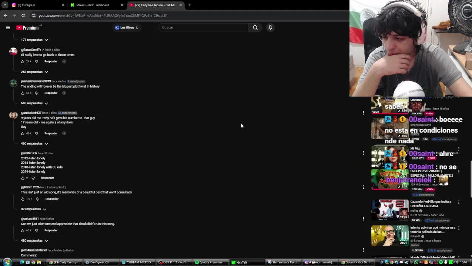The height and width of the screenshot is (266, 472).
Task: Like the @walter-k3x comment
Action: [23, 178]
